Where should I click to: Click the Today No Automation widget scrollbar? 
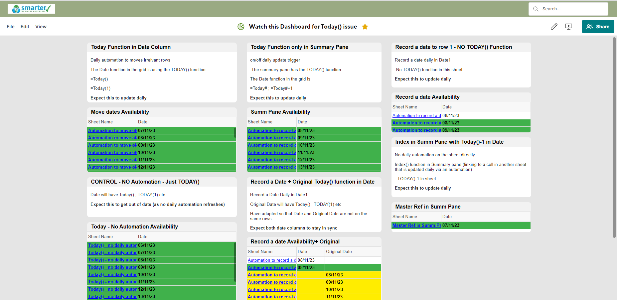coord(235,262)
